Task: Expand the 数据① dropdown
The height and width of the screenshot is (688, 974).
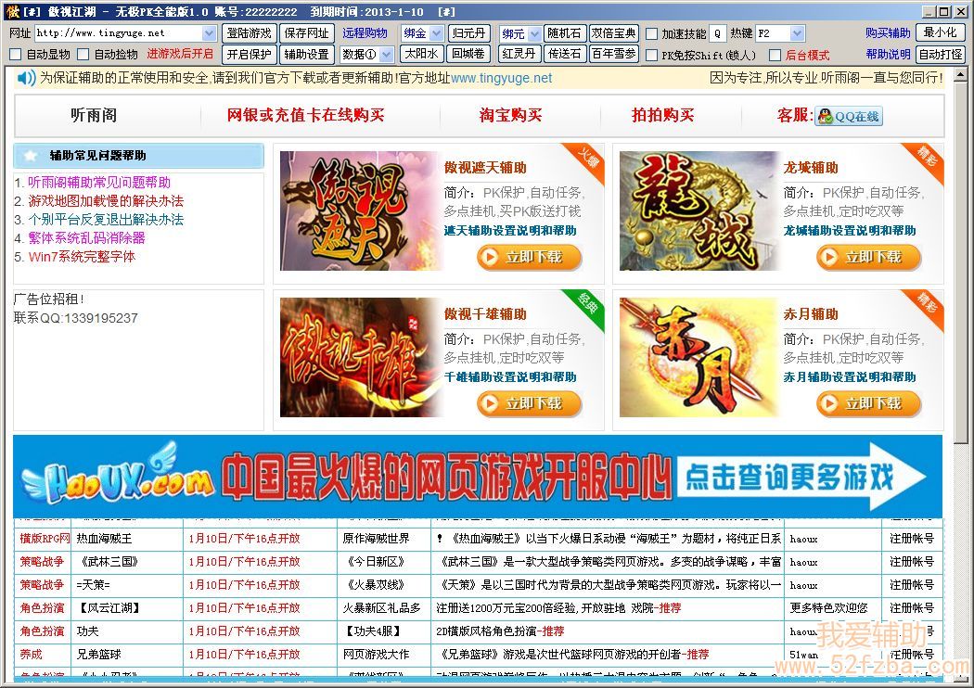Action: (387, 55)
